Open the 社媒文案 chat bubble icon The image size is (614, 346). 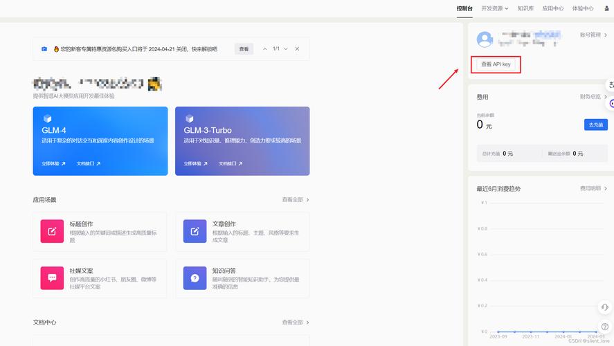(52, 277)
